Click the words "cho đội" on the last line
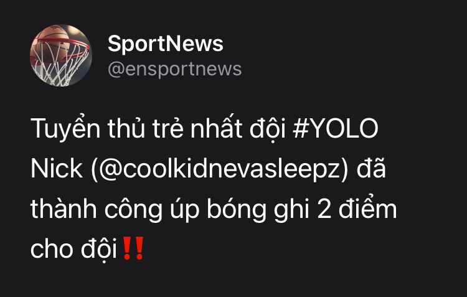 point(73,248)
